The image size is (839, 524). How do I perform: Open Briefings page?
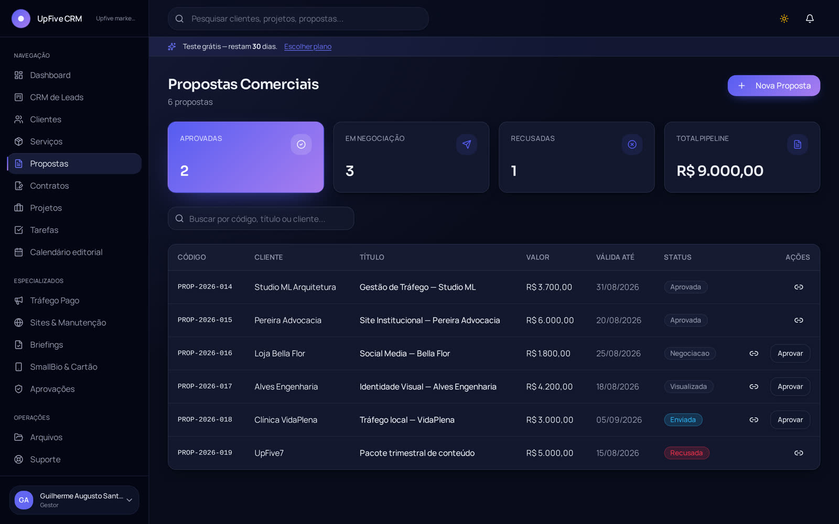click(x=74, y=345)
